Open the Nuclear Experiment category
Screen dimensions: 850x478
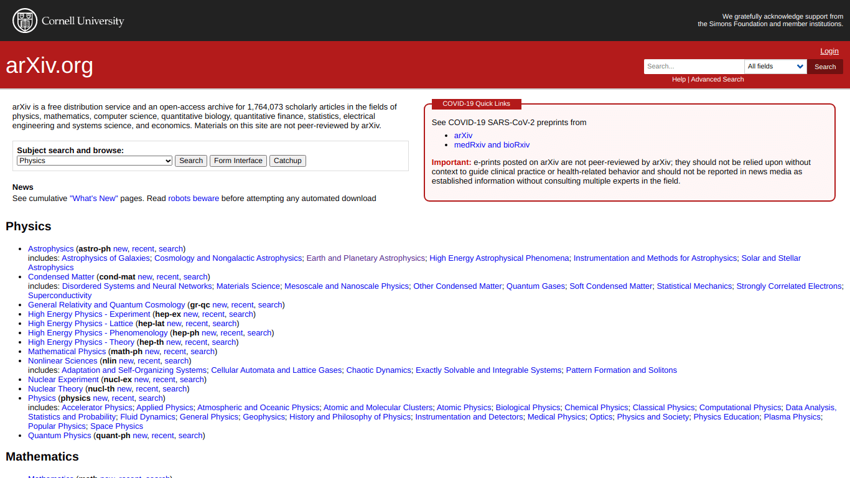tap(63, 380)
